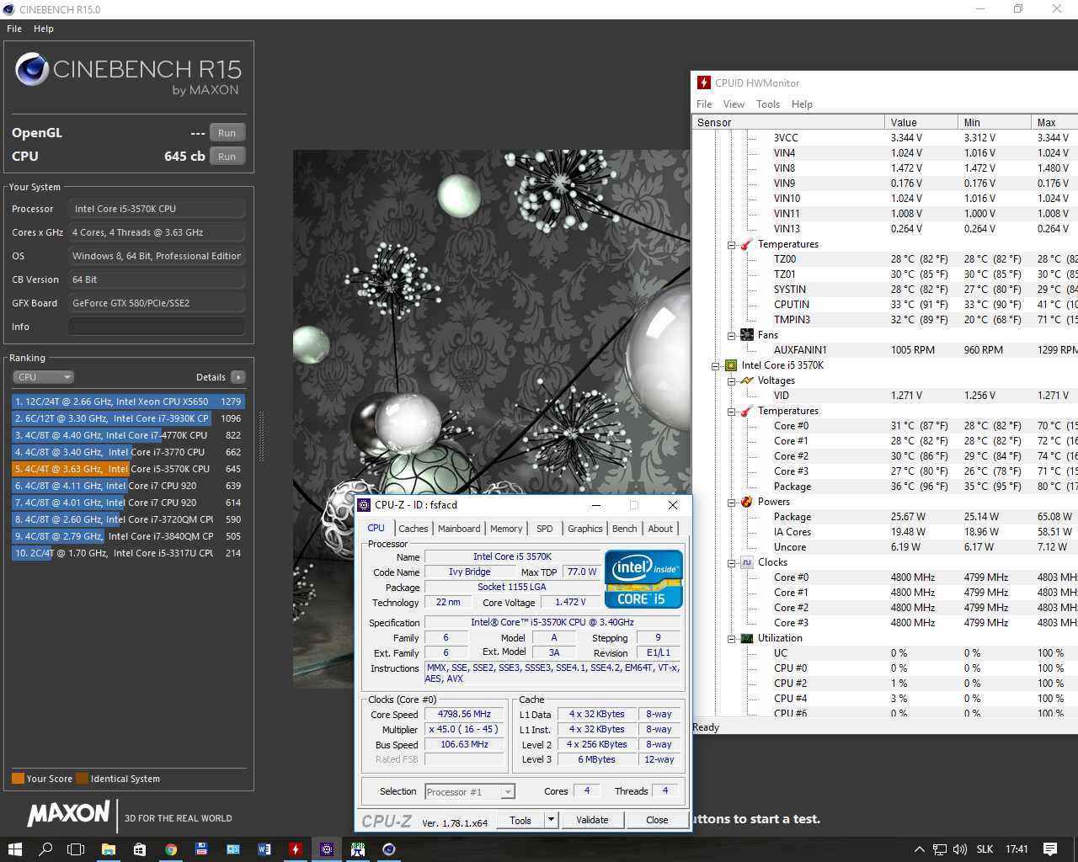This screenshot has height=862, width=1078.
Task: Open network status tray icon
Action: point(940,849)
